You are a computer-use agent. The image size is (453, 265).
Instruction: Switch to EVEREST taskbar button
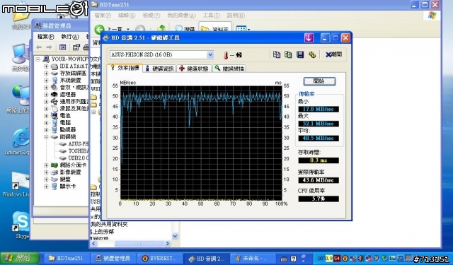pyautogui.click(x=160, y=259)
